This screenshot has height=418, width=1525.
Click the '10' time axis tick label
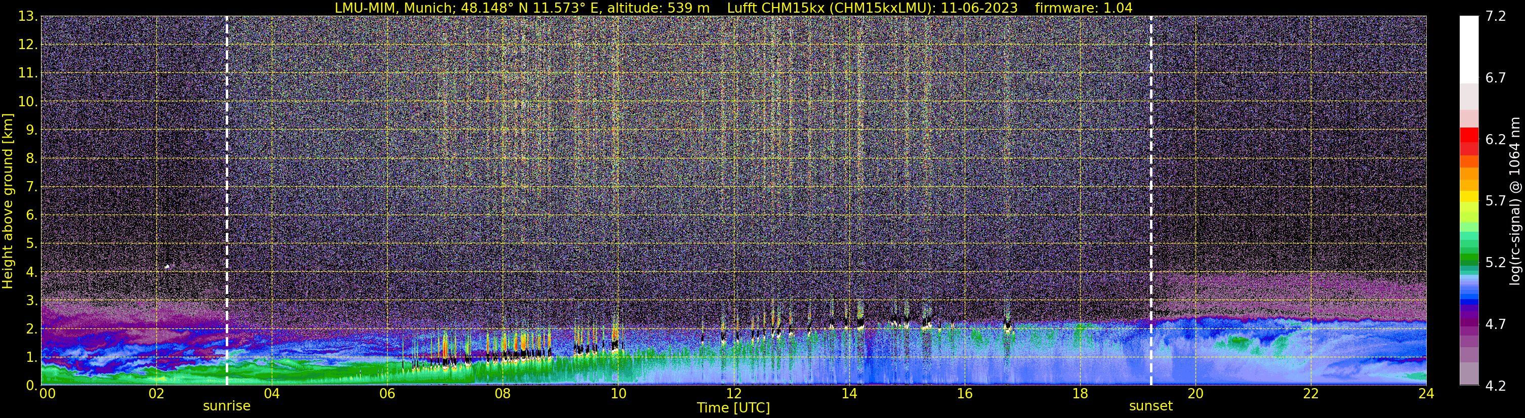(618, 394)
